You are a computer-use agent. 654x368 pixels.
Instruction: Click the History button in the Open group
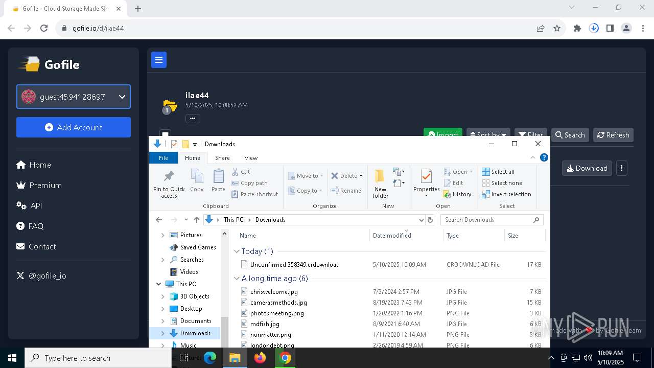click(x=457, y=194)
